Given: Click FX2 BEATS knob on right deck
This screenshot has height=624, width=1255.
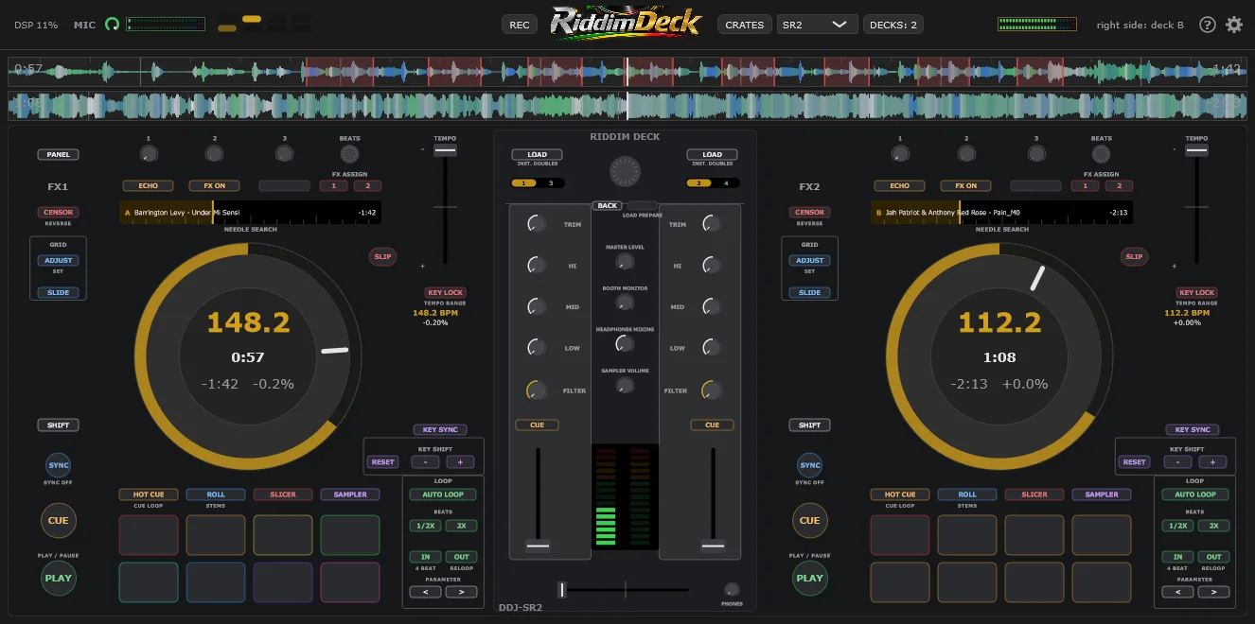Looking at the screenshot, I should (1101, 153).
